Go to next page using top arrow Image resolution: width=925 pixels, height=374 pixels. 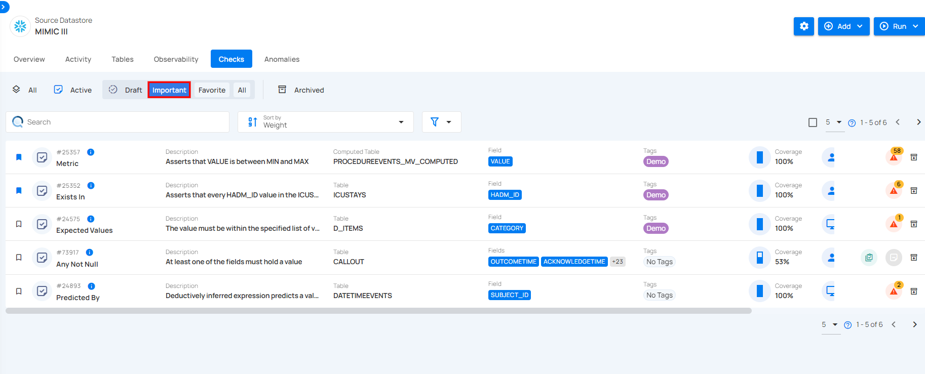(918, 122)
